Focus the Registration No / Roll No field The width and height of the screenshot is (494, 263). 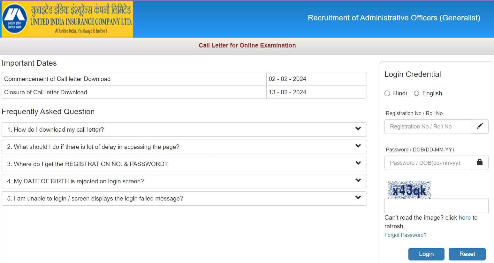point(428,127)
